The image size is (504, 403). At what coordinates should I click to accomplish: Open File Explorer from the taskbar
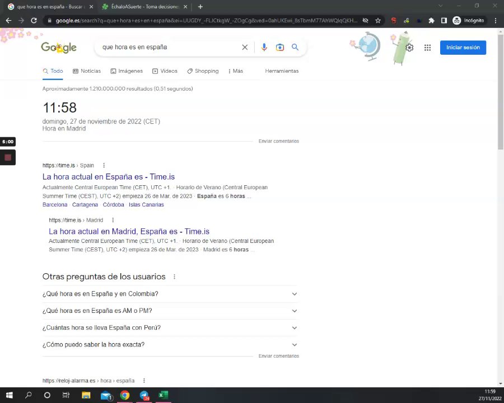(86, 395)
